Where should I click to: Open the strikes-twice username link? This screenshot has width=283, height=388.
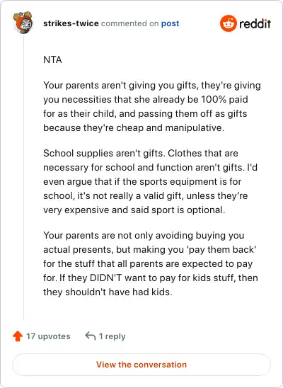(x=71, y=23)
